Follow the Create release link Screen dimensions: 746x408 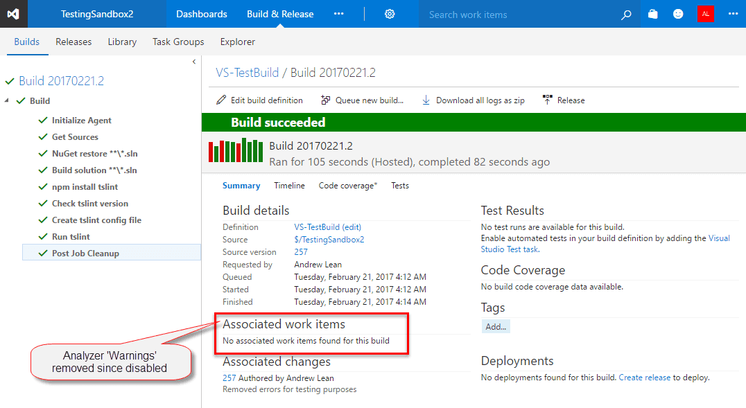[644, 378]
